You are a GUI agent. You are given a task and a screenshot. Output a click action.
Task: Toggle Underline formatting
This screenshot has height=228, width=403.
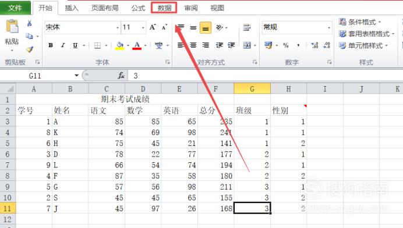75,45
